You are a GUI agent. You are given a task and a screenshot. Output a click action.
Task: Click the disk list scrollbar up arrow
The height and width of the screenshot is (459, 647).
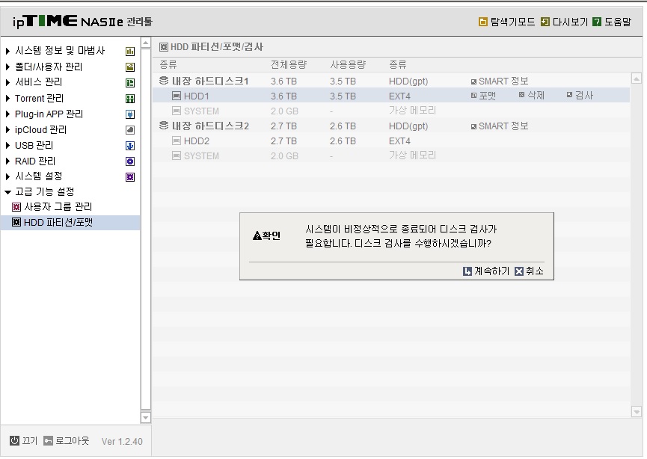(637, 78)
